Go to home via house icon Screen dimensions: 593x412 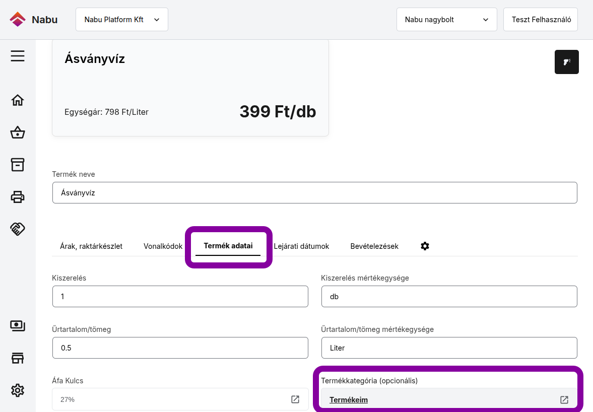point(18,100)
